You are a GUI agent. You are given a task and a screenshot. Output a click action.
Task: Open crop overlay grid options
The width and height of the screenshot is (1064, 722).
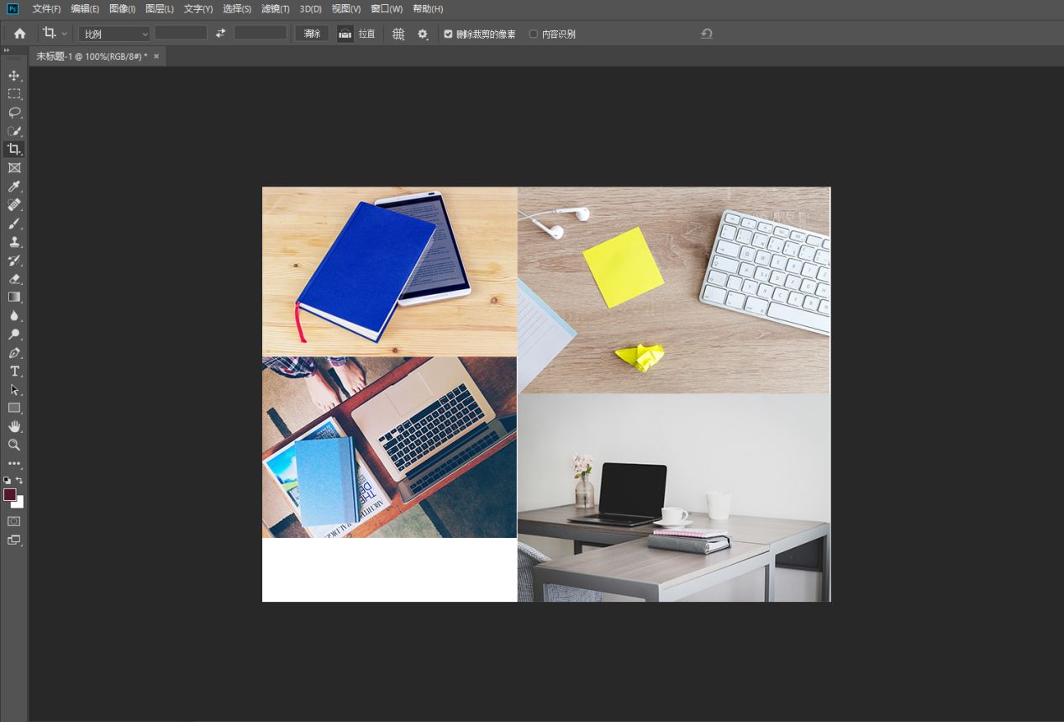(398, 34)
